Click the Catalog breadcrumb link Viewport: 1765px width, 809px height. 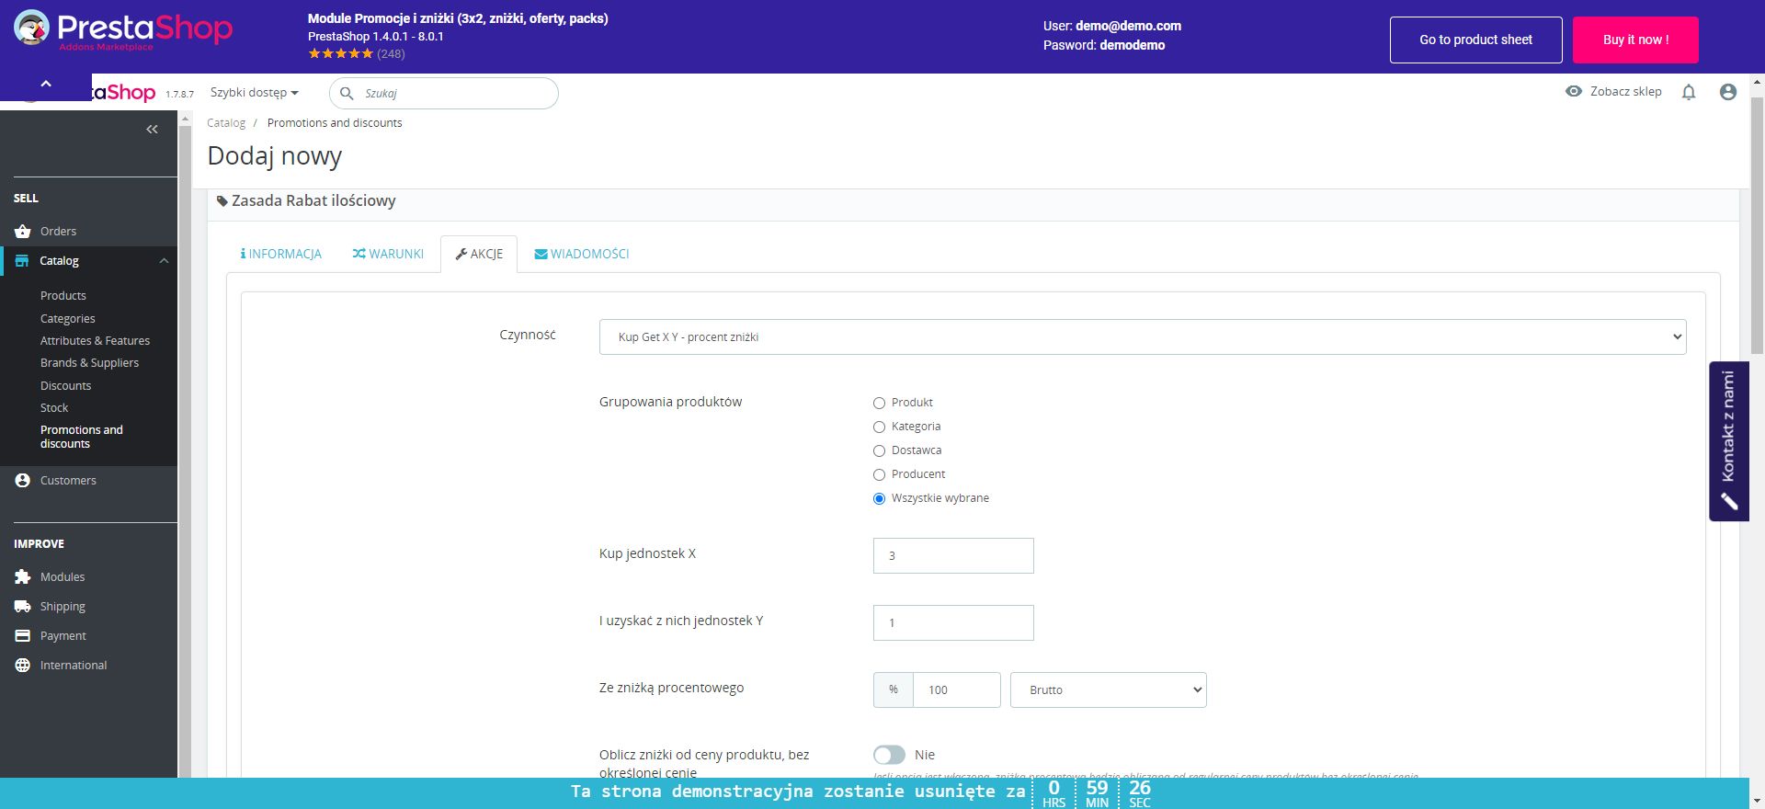[226, 123]
